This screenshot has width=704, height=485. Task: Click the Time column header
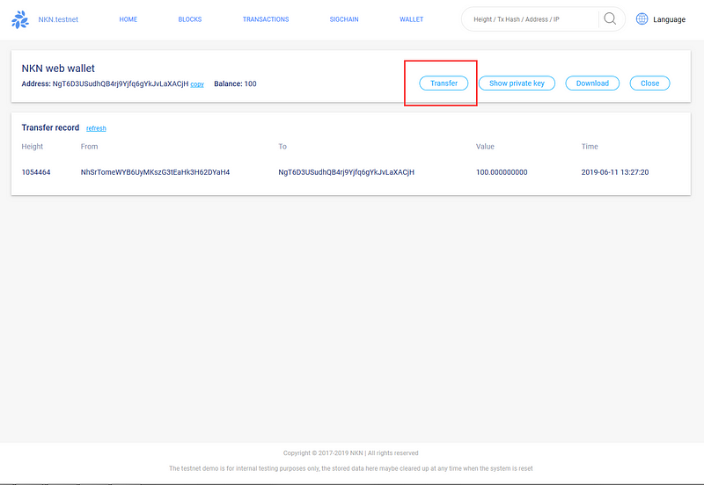click(590, 147)
